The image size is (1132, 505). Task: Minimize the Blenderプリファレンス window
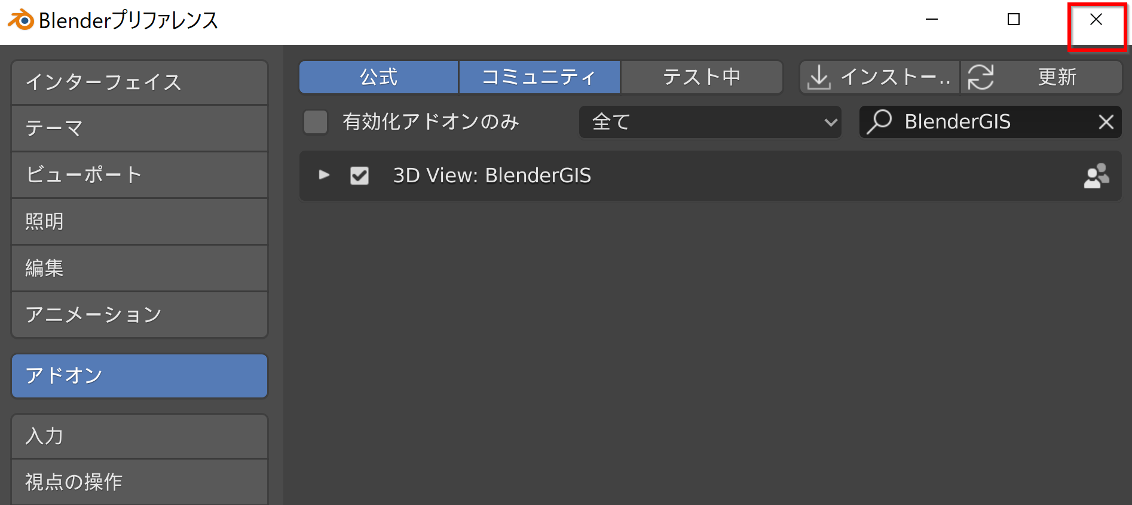click(x=932, y=20)
